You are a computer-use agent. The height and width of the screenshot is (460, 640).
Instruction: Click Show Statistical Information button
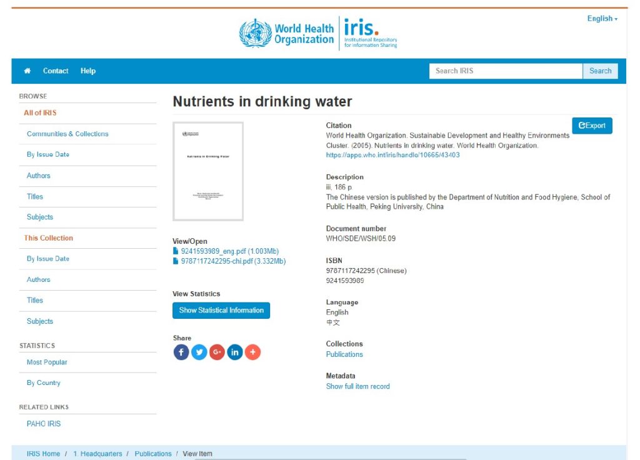221,310
